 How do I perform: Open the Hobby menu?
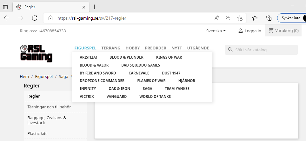tap(133, 48)
